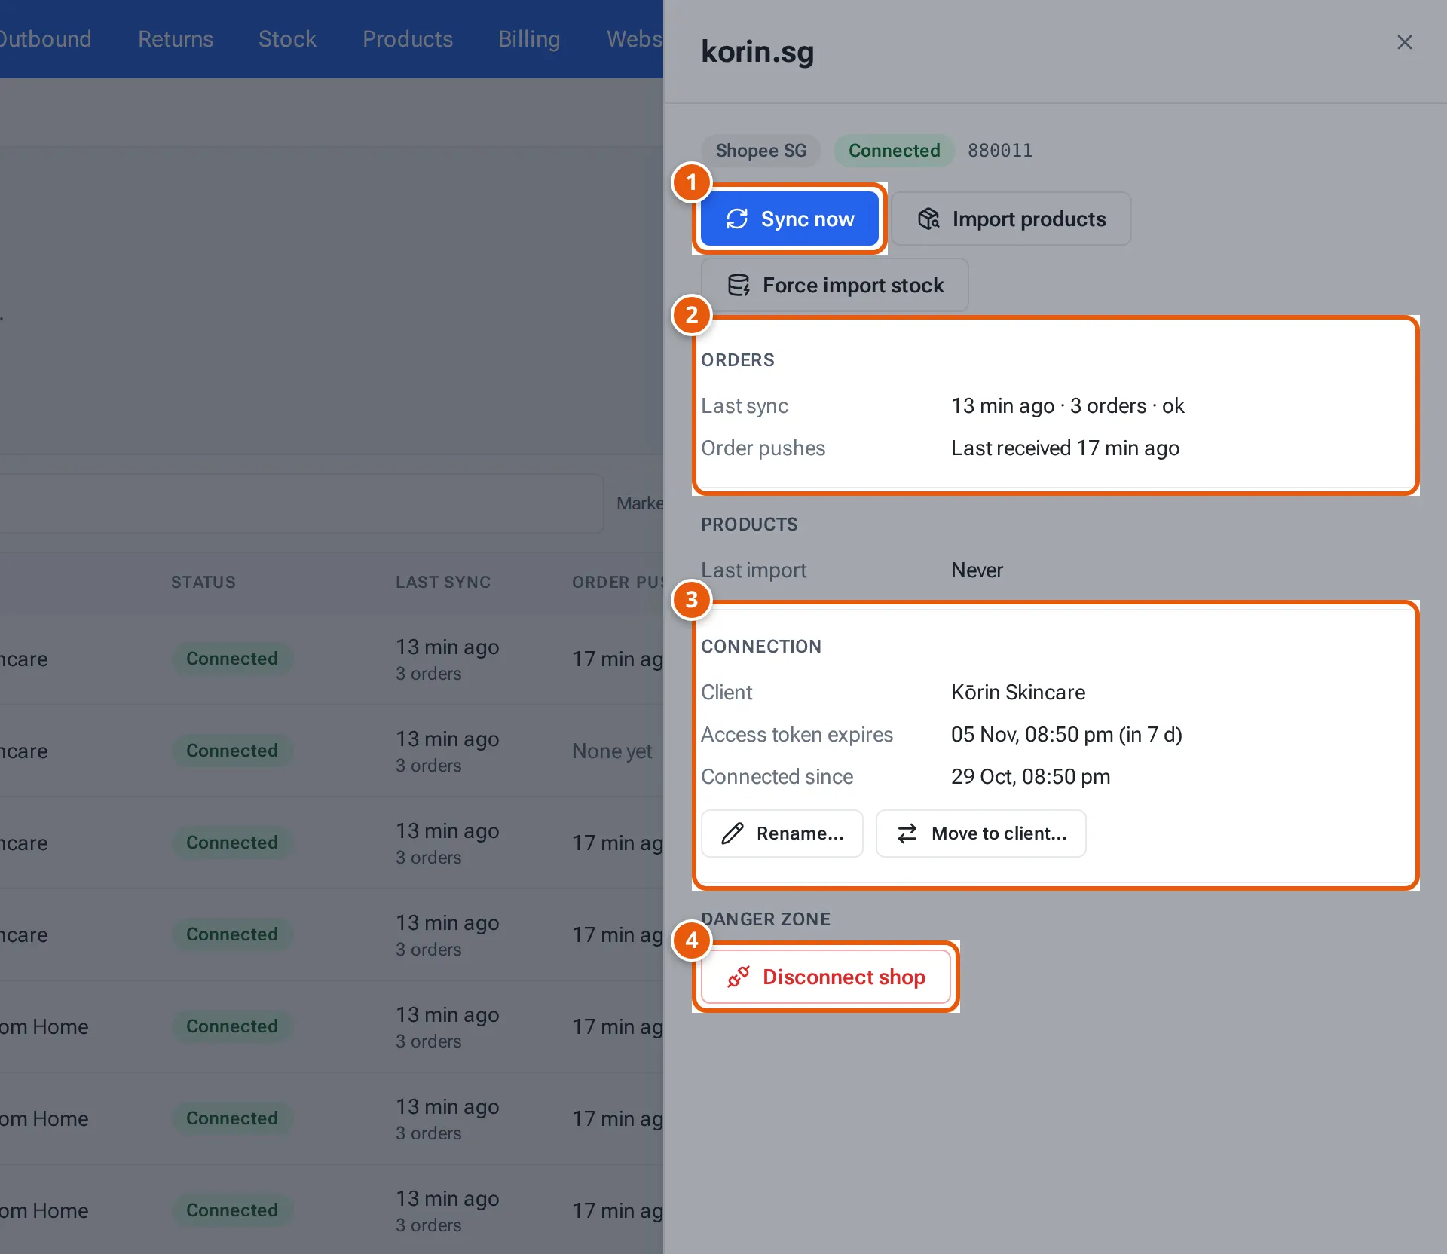Click Import products button

point(1011,219)
